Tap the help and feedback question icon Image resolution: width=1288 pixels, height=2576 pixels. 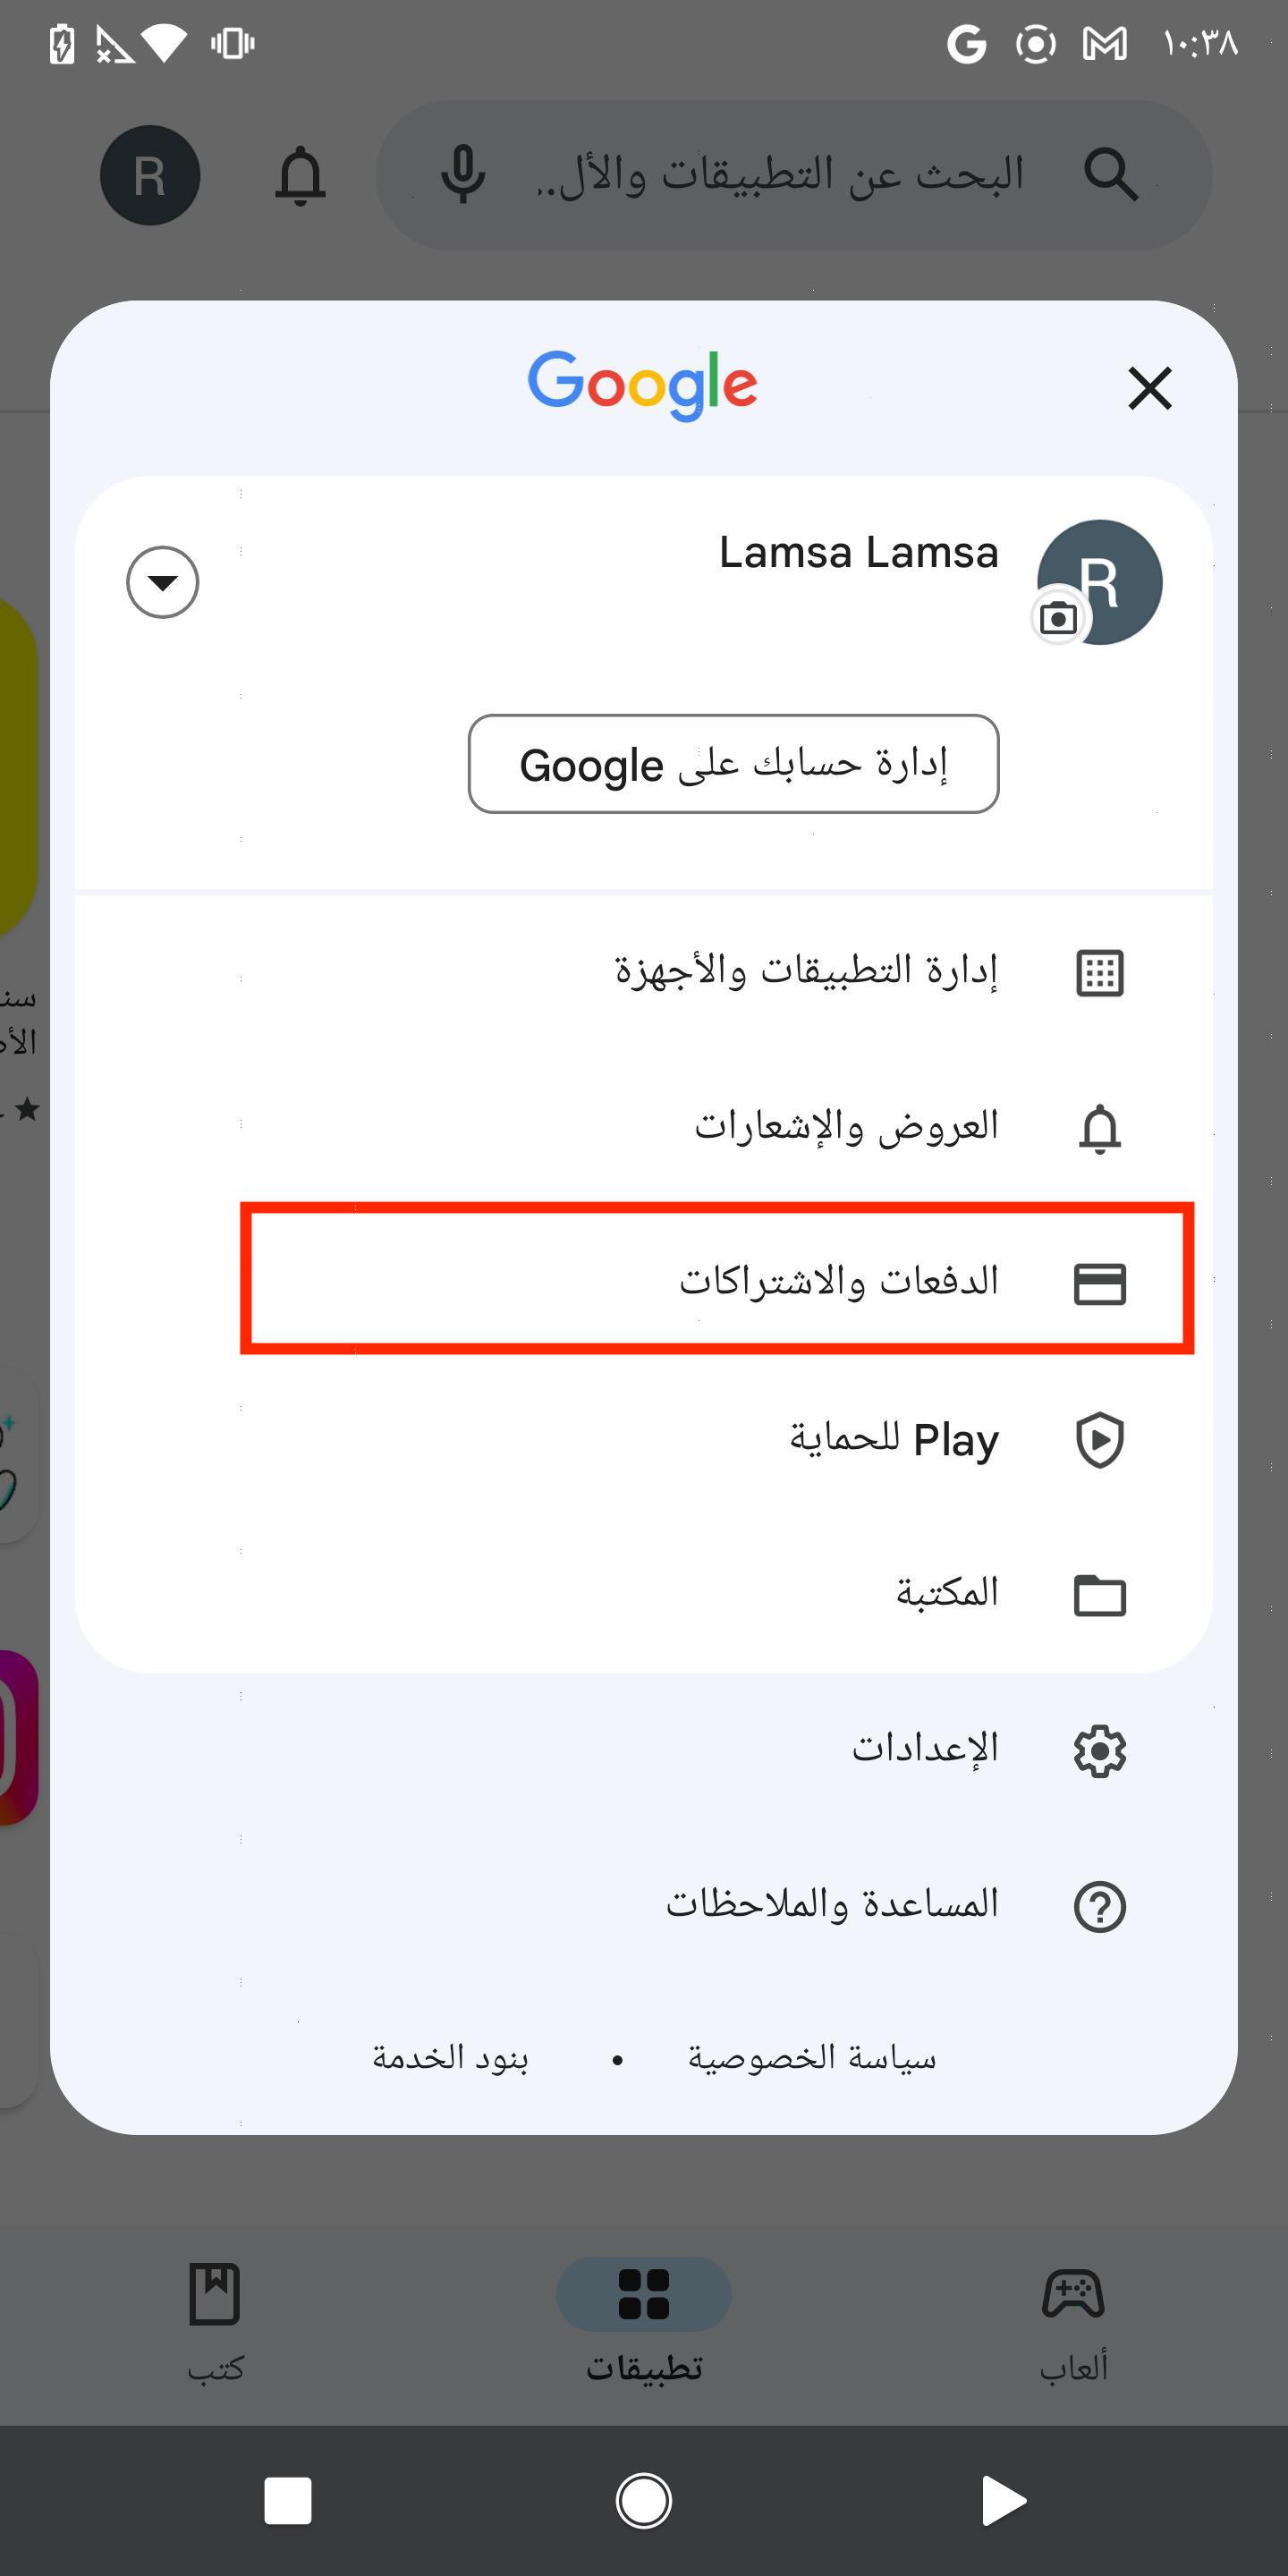point(1099,1906)
